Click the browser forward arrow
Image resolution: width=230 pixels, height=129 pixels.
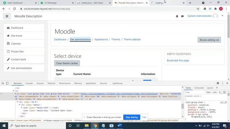9,9
